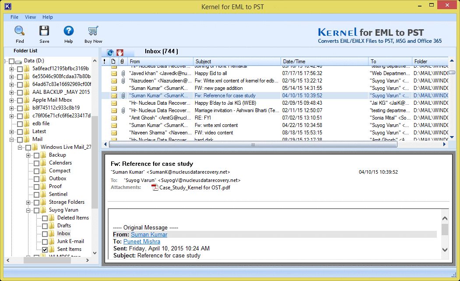
Task: Check the Data (D:) root checkbox
Action: pyautogui.click(x=12, y=61)
